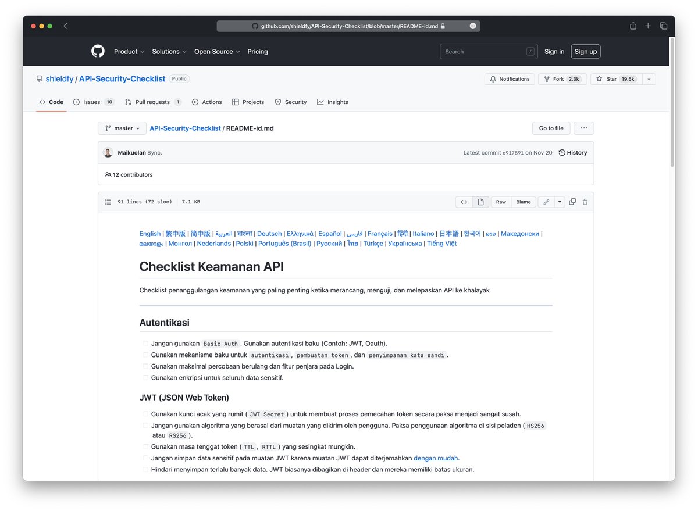
Task: Switch to the Issues tab
Action: [x=94, y=102]
